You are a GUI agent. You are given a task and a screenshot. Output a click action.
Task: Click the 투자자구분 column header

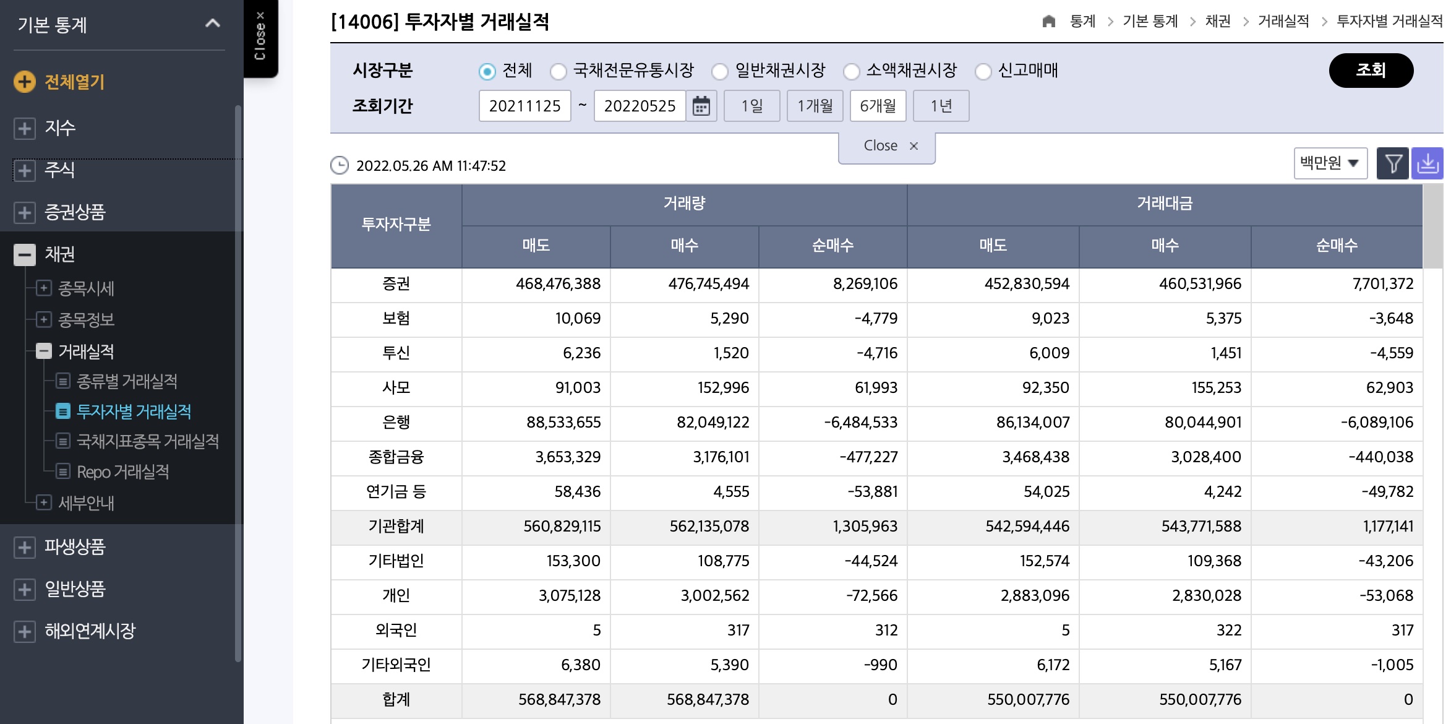point(396,225)
